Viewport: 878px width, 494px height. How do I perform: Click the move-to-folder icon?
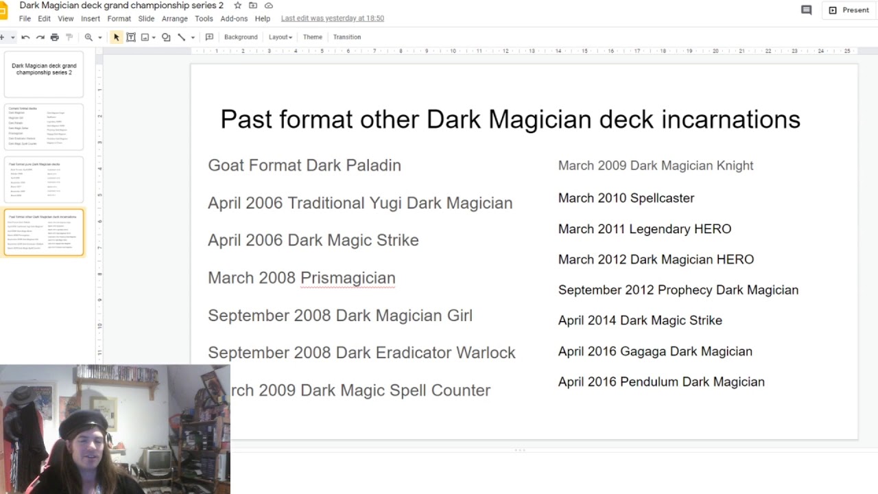coord(253,5)
